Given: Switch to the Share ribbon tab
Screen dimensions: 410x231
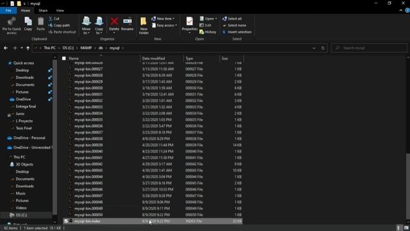Looking at the screenshot, I should click(x=43, y=10).
